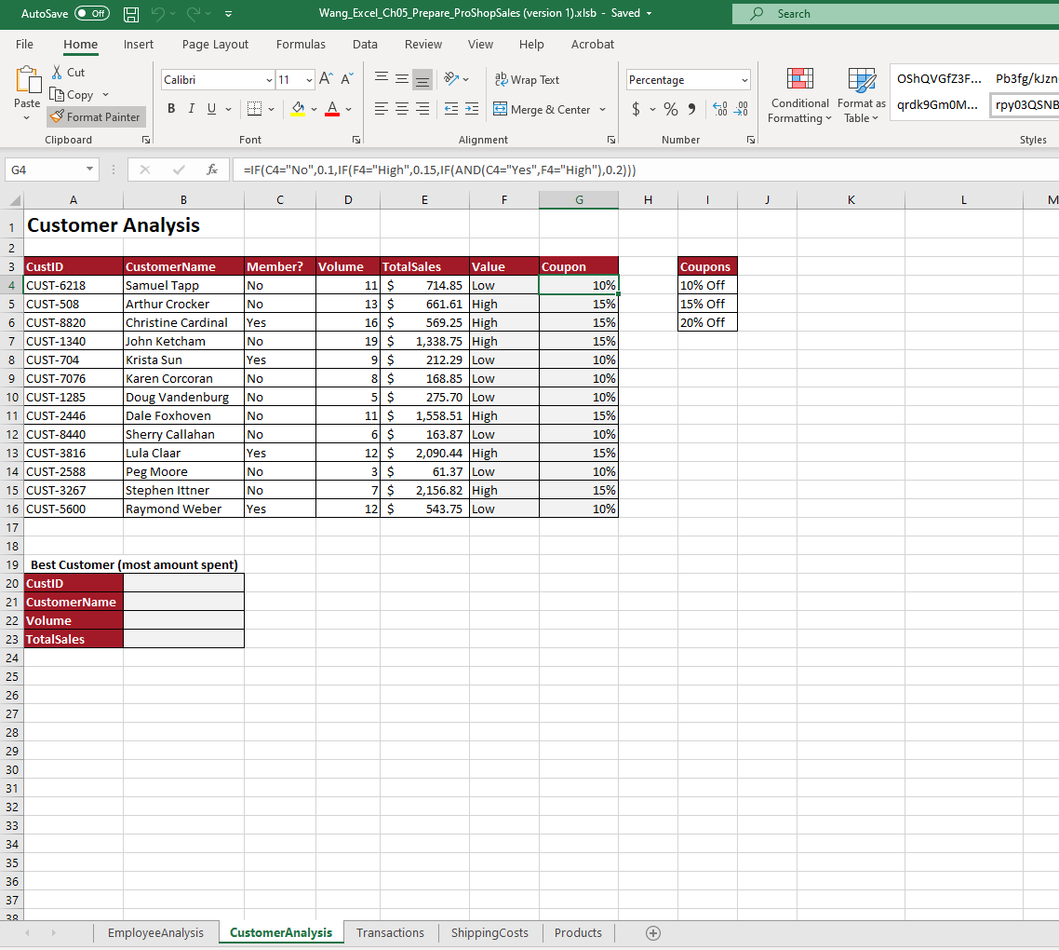The image size is (1059, 950).
Task: Open the Products sheet tab
Action: pos(578,933)
